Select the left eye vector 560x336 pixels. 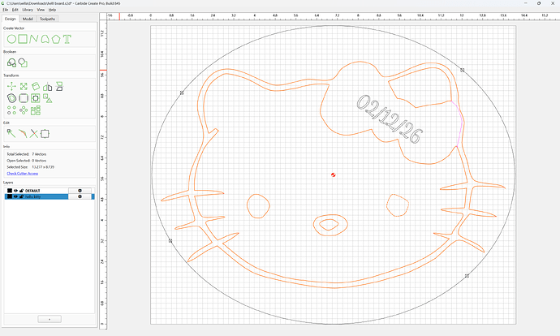[258, 206]
